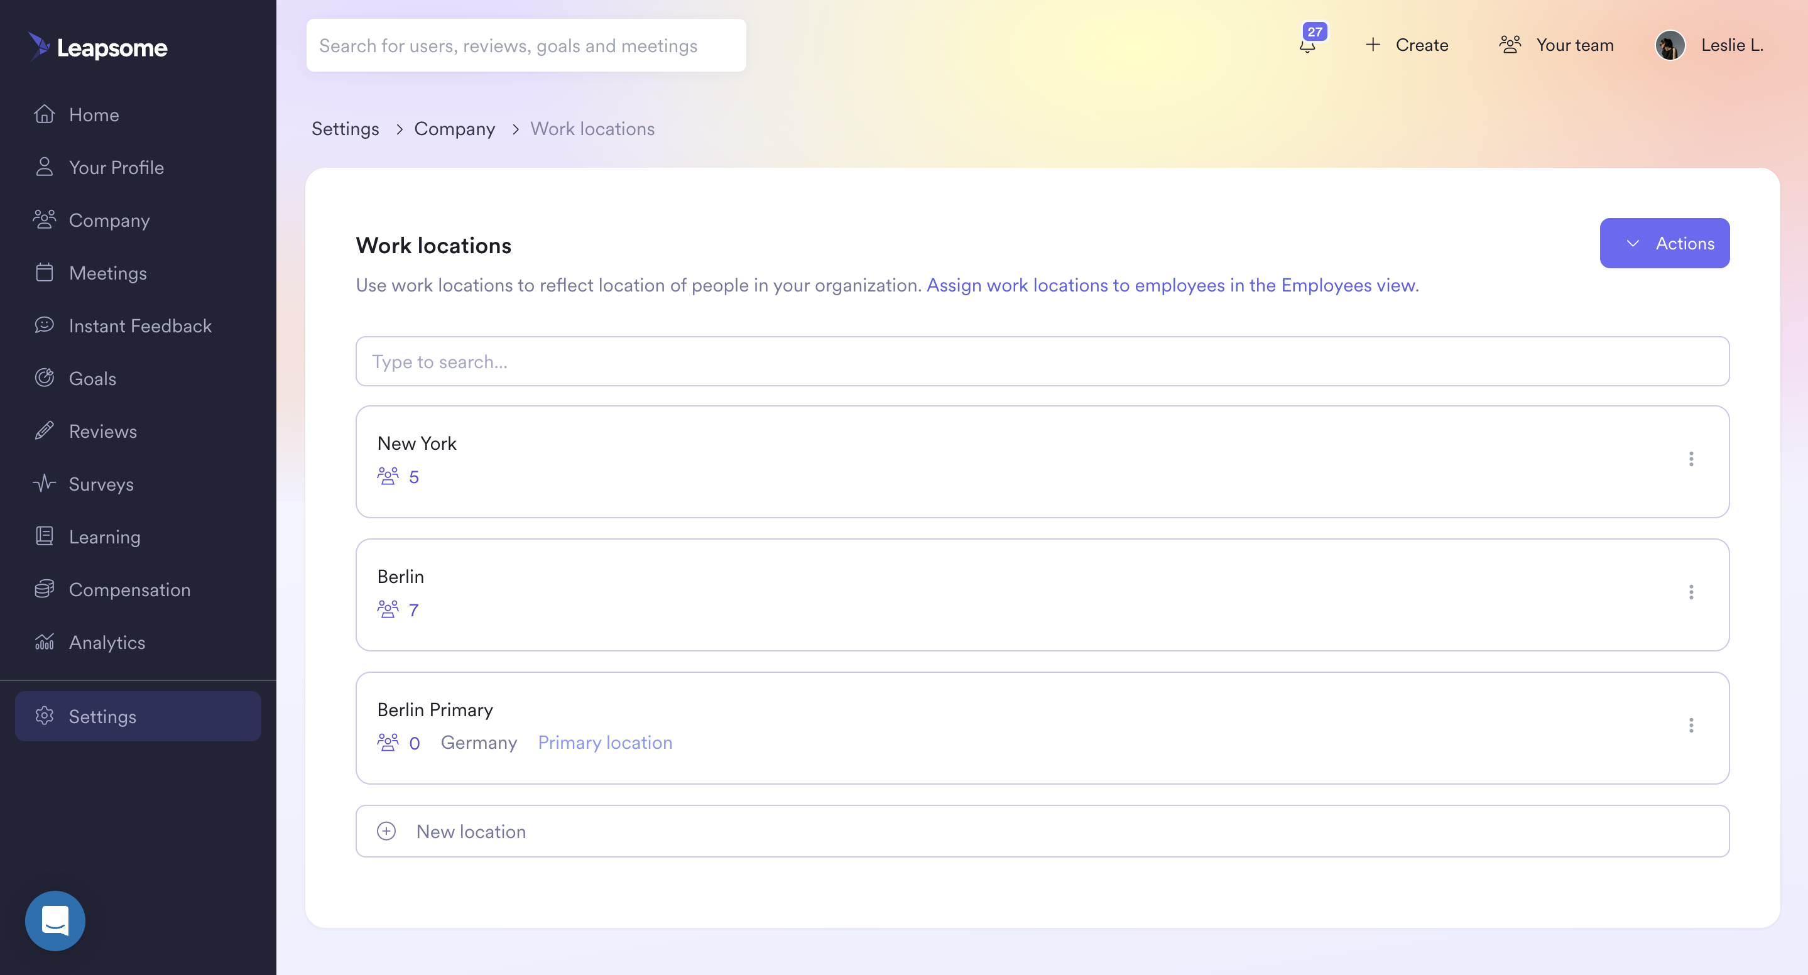
Task: Click the plus circle on New location
Action: click(386, 831)
